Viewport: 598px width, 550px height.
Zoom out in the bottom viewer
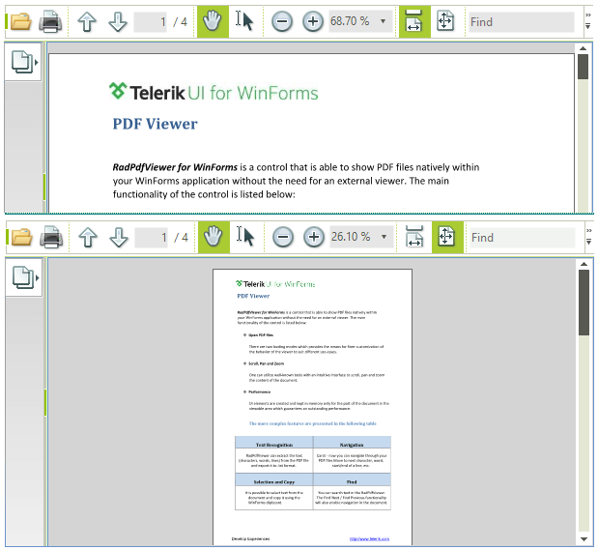[283, 237]
